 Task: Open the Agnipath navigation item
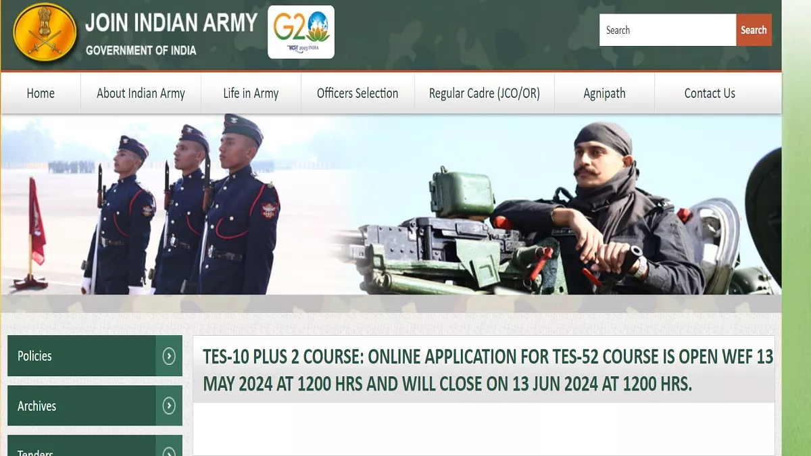click(x=604, y=93)
